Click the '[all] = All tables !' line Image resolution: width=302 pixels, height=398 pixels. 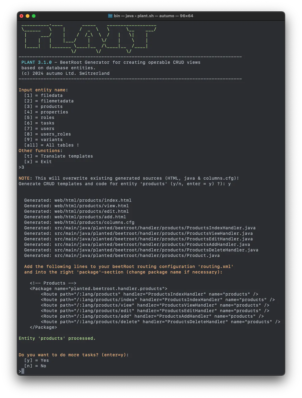pos(51,145)
